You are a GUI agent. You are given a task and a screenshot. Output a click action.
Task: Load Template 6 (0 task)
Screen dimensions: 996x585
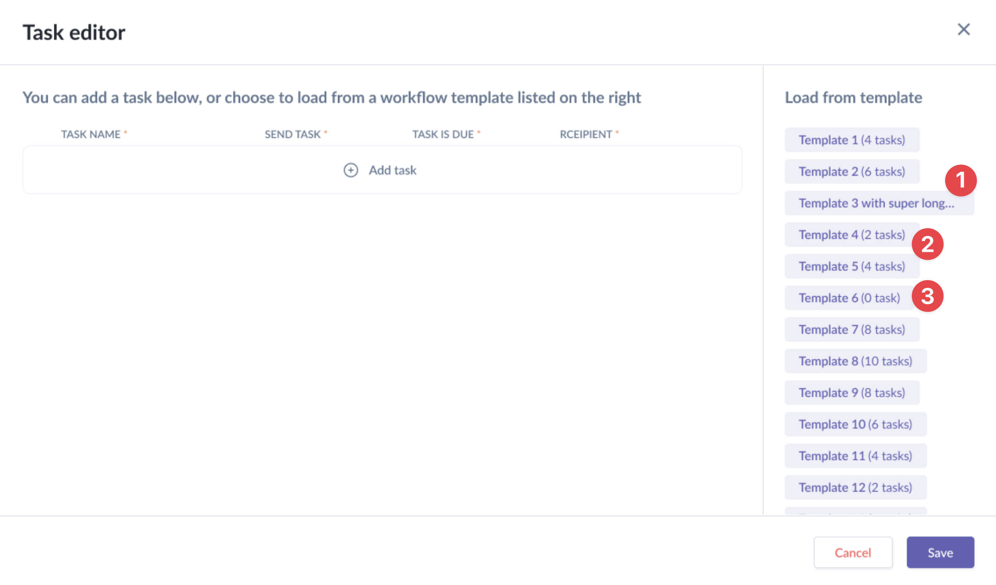pyautogui.click(x=849, y=298)
